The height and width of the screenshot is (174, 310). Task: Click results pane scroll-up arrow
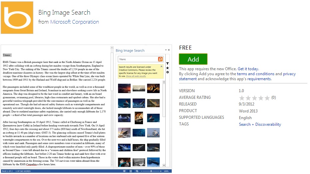point(164,82)
